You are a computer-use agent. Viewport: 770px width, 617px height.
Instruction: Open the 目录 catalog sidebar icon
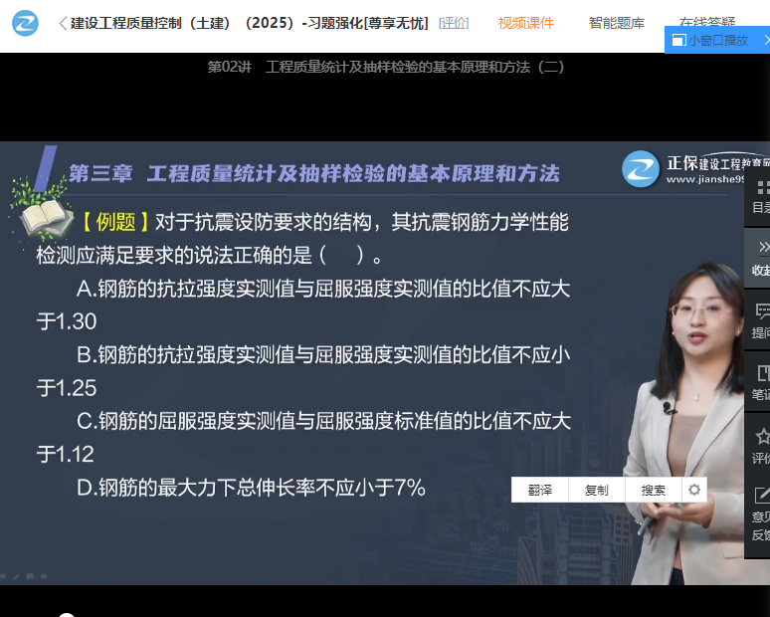click(x=762, y=196)
